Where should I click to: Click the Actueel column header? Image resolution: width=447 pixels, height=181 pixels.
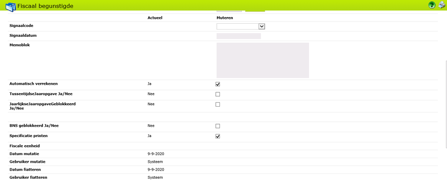tap(155, 17)
